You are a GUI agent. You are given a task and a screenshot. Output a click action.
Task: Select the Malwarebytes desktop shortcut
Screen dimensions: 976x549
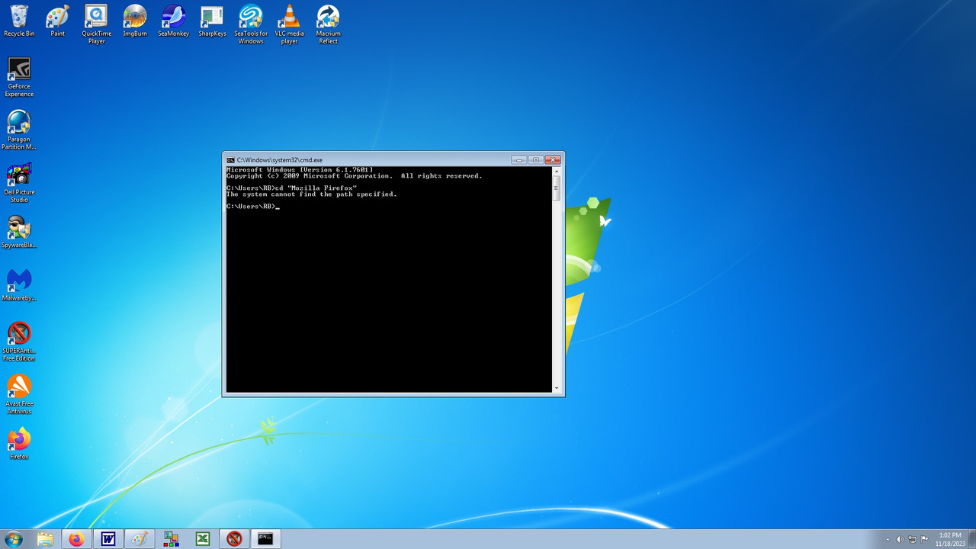pyautogui.click(x=19, y=284)
